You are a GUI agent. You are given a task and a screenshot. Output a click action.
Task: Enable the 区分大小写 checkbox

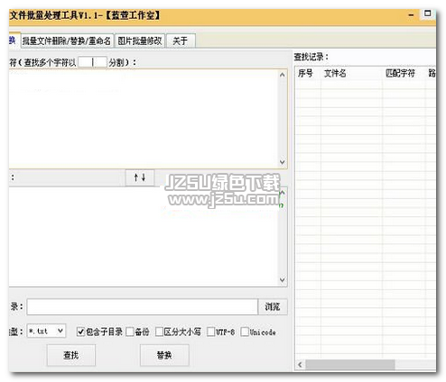(159, 332)
